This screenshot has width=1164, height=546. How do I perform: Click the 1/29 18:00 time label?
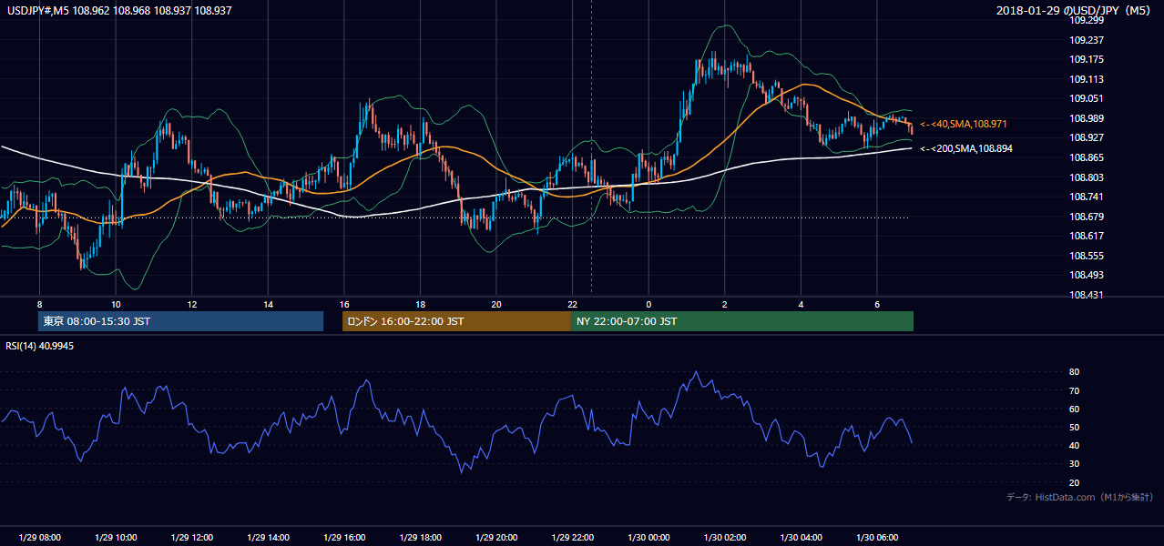point(420,537)
